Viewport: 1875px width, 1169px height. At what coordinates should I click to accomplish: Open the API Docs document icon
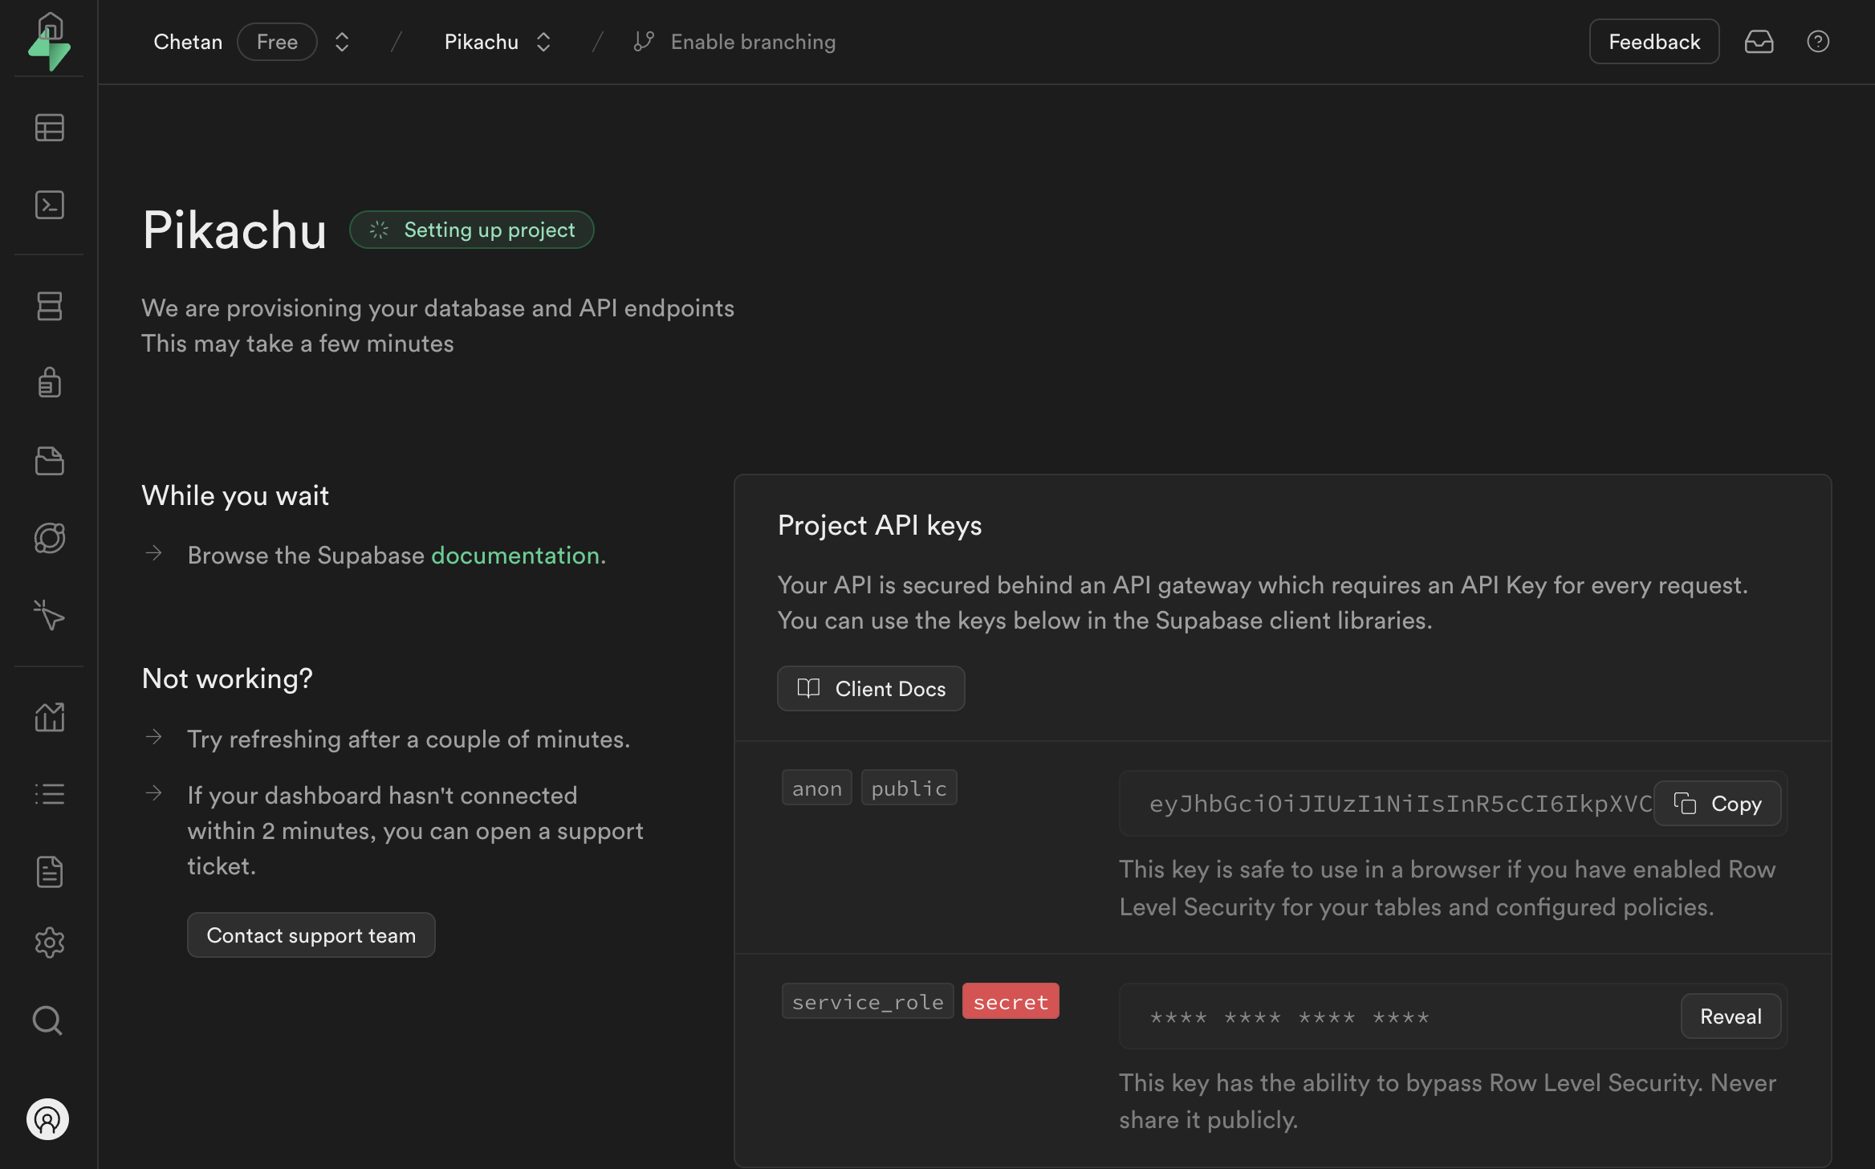tap(49, 871)
